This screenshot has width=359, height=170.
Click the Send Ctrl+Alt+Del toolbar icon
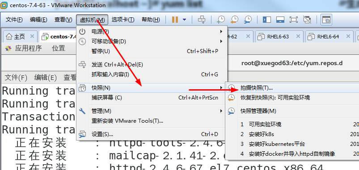tap(202, 20)
